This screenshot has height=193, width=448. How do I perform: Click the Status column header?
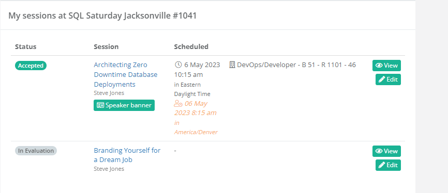coord(26,46)
